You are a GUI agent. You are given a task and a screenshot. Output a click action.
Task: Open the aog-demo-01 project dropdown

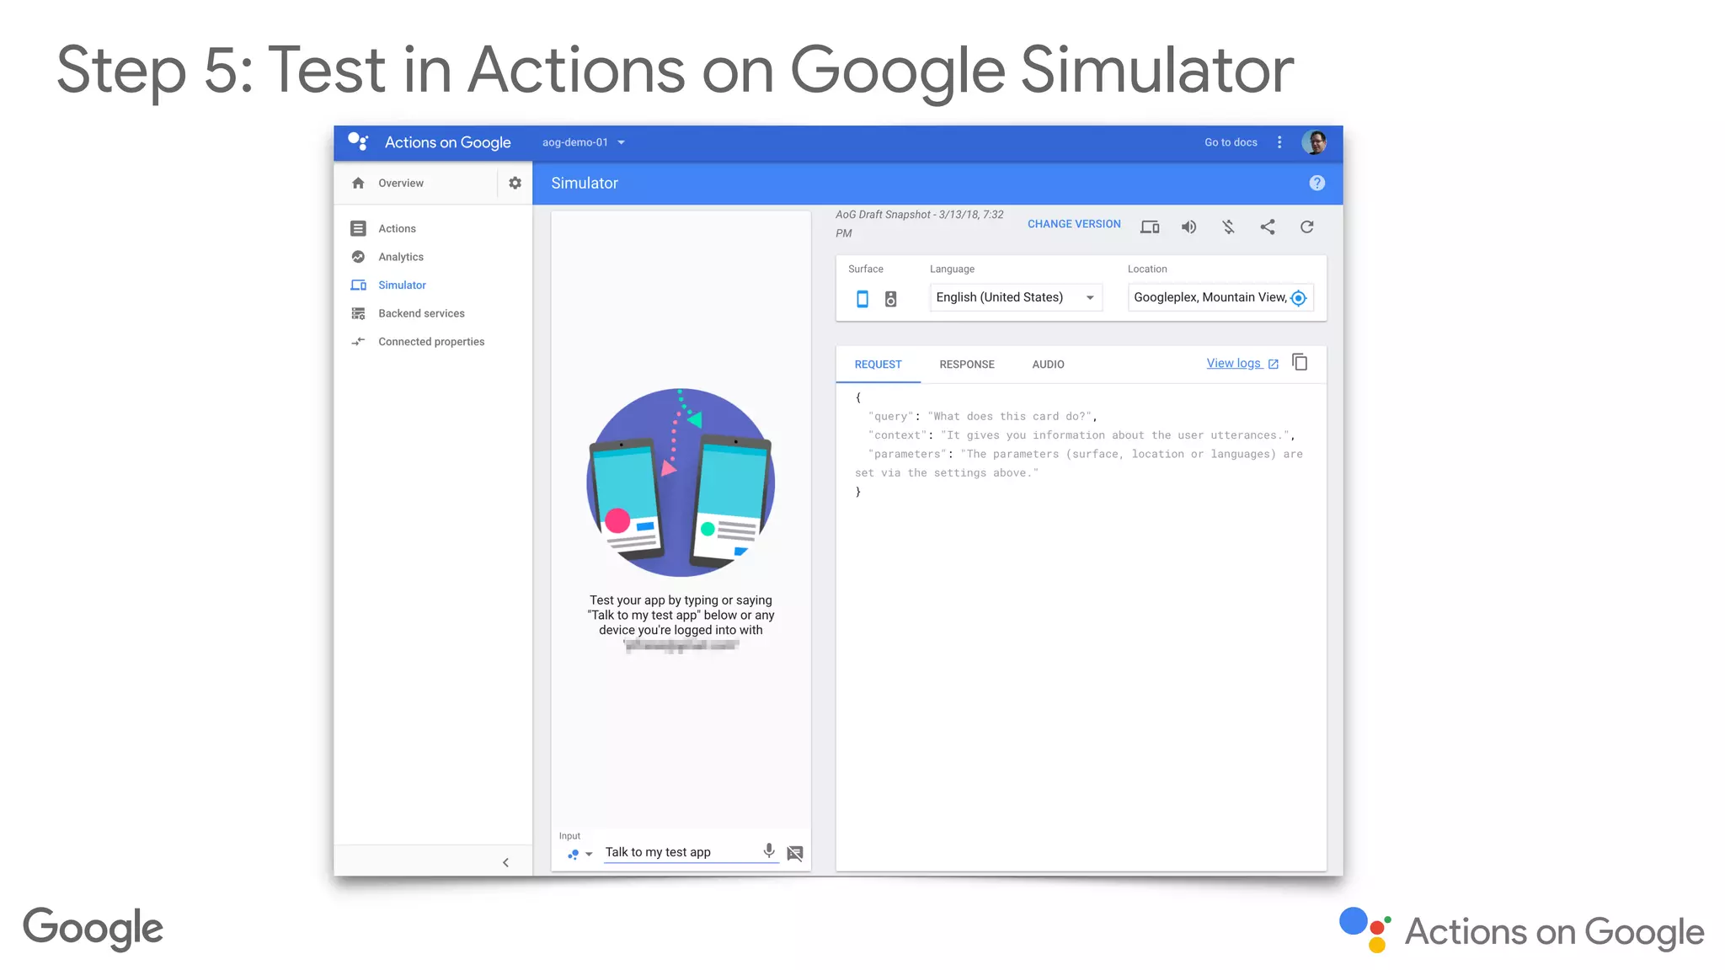[x=584, y=142]
